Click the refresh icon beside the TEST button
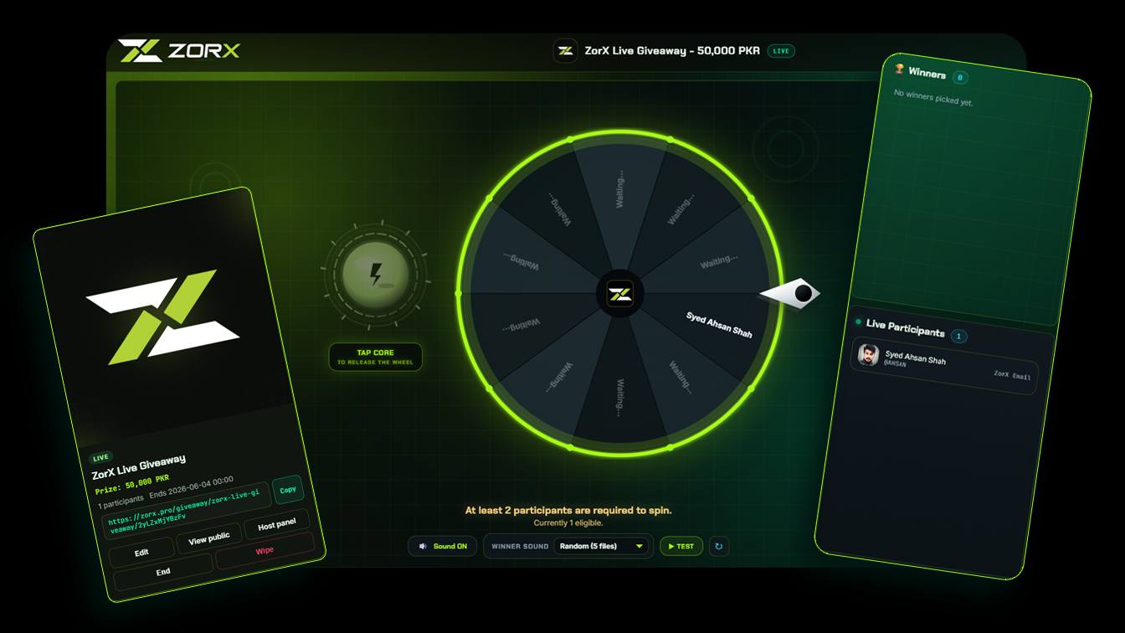 tap(718, 546)
